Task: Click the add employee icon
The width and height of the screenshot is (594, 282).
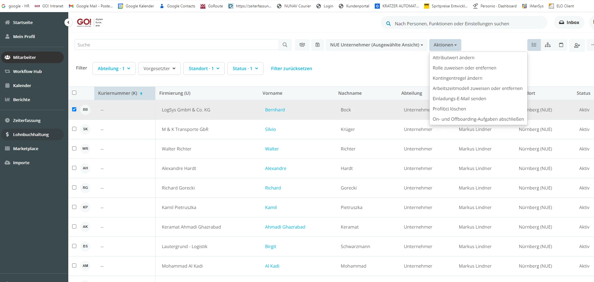Action: coord(577,45)
